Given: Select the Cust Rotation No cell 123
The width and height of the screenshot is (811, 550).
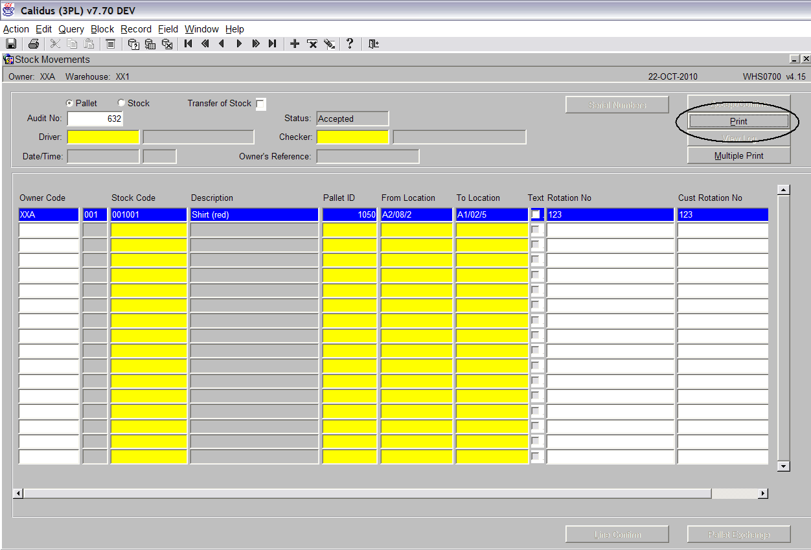Looking at the screenshot, I should [x=723, y=214].
